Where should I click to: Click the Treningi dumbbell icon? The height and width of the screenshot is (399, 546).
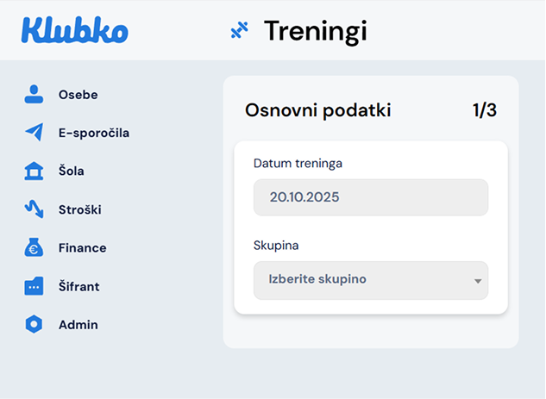[x=239, y=31]
